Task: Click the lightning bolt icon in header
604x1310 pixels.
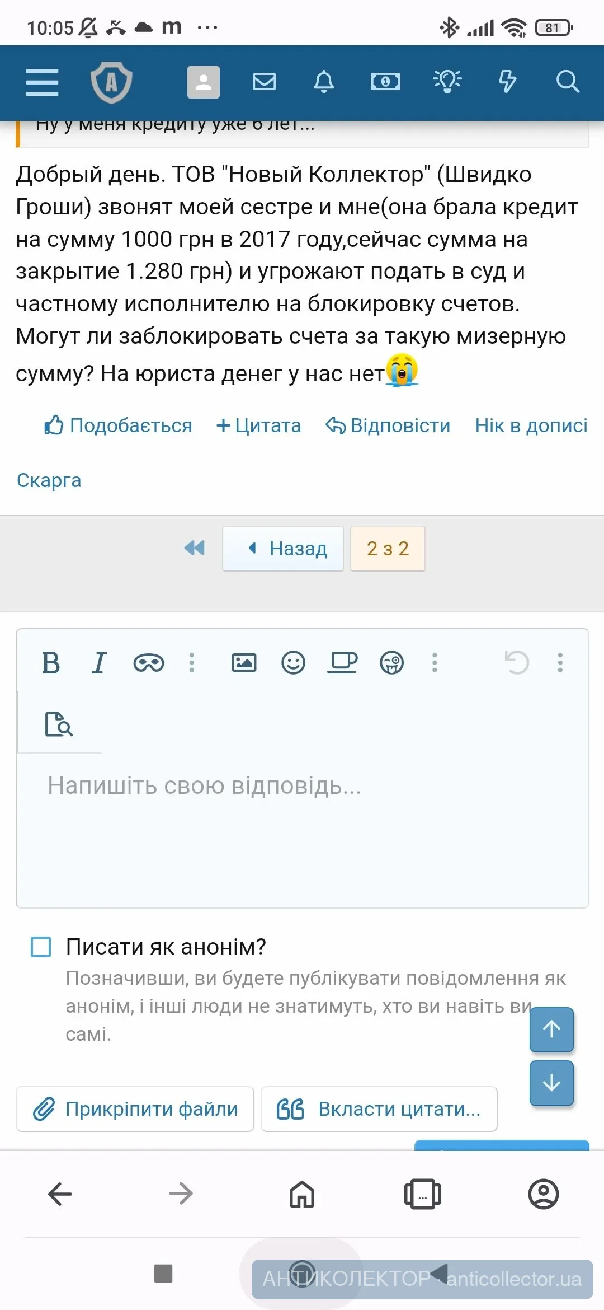Action: pos(507,82)
